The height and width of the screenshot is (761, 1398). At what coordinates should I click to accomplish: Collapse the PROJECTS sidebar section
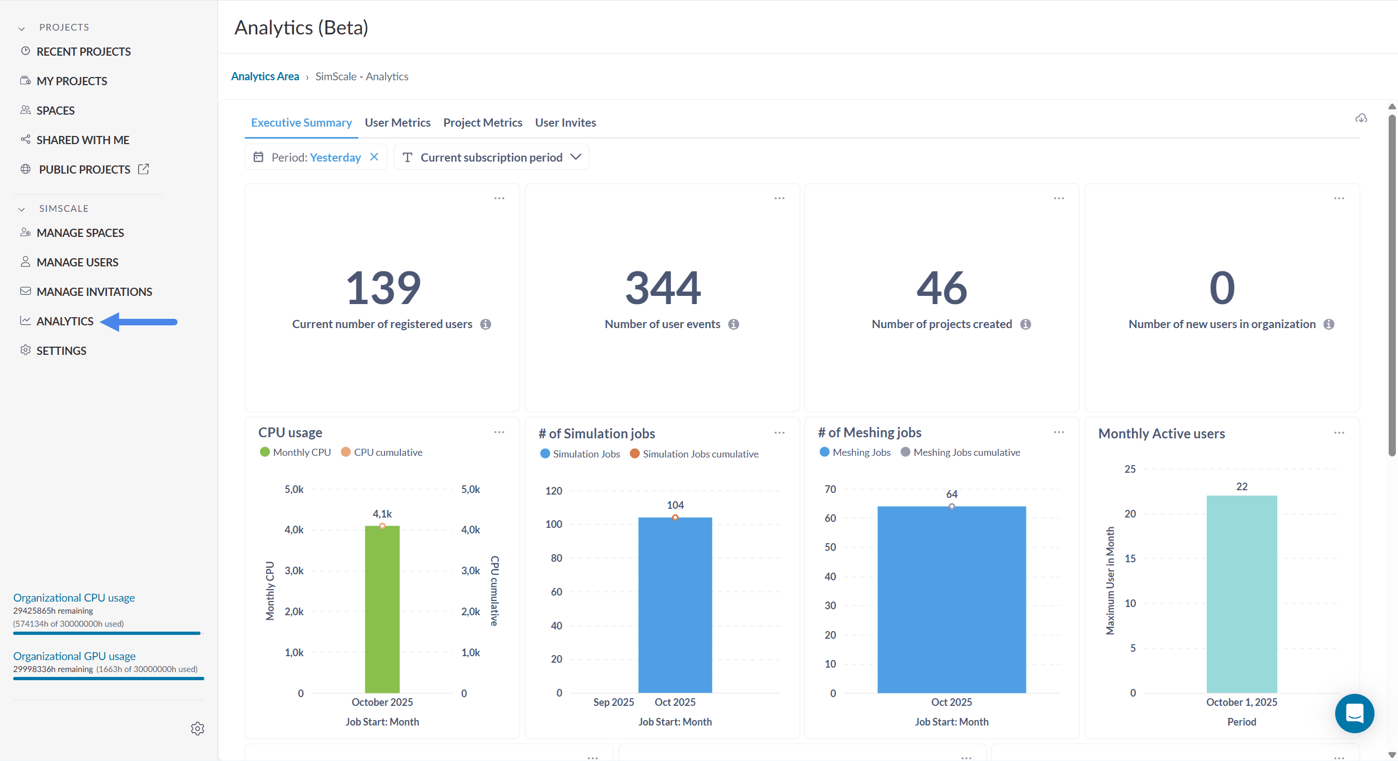(x=22, y=28)
